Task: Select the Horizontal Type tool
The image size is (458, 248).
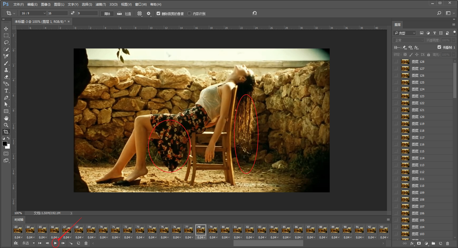Action: coord(6,91)
